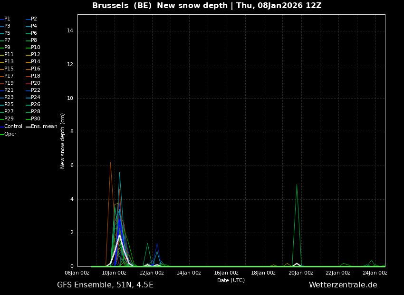Screen dimensions: 404x295
Task: Click the P18 member label
Action: coord(33,76)
